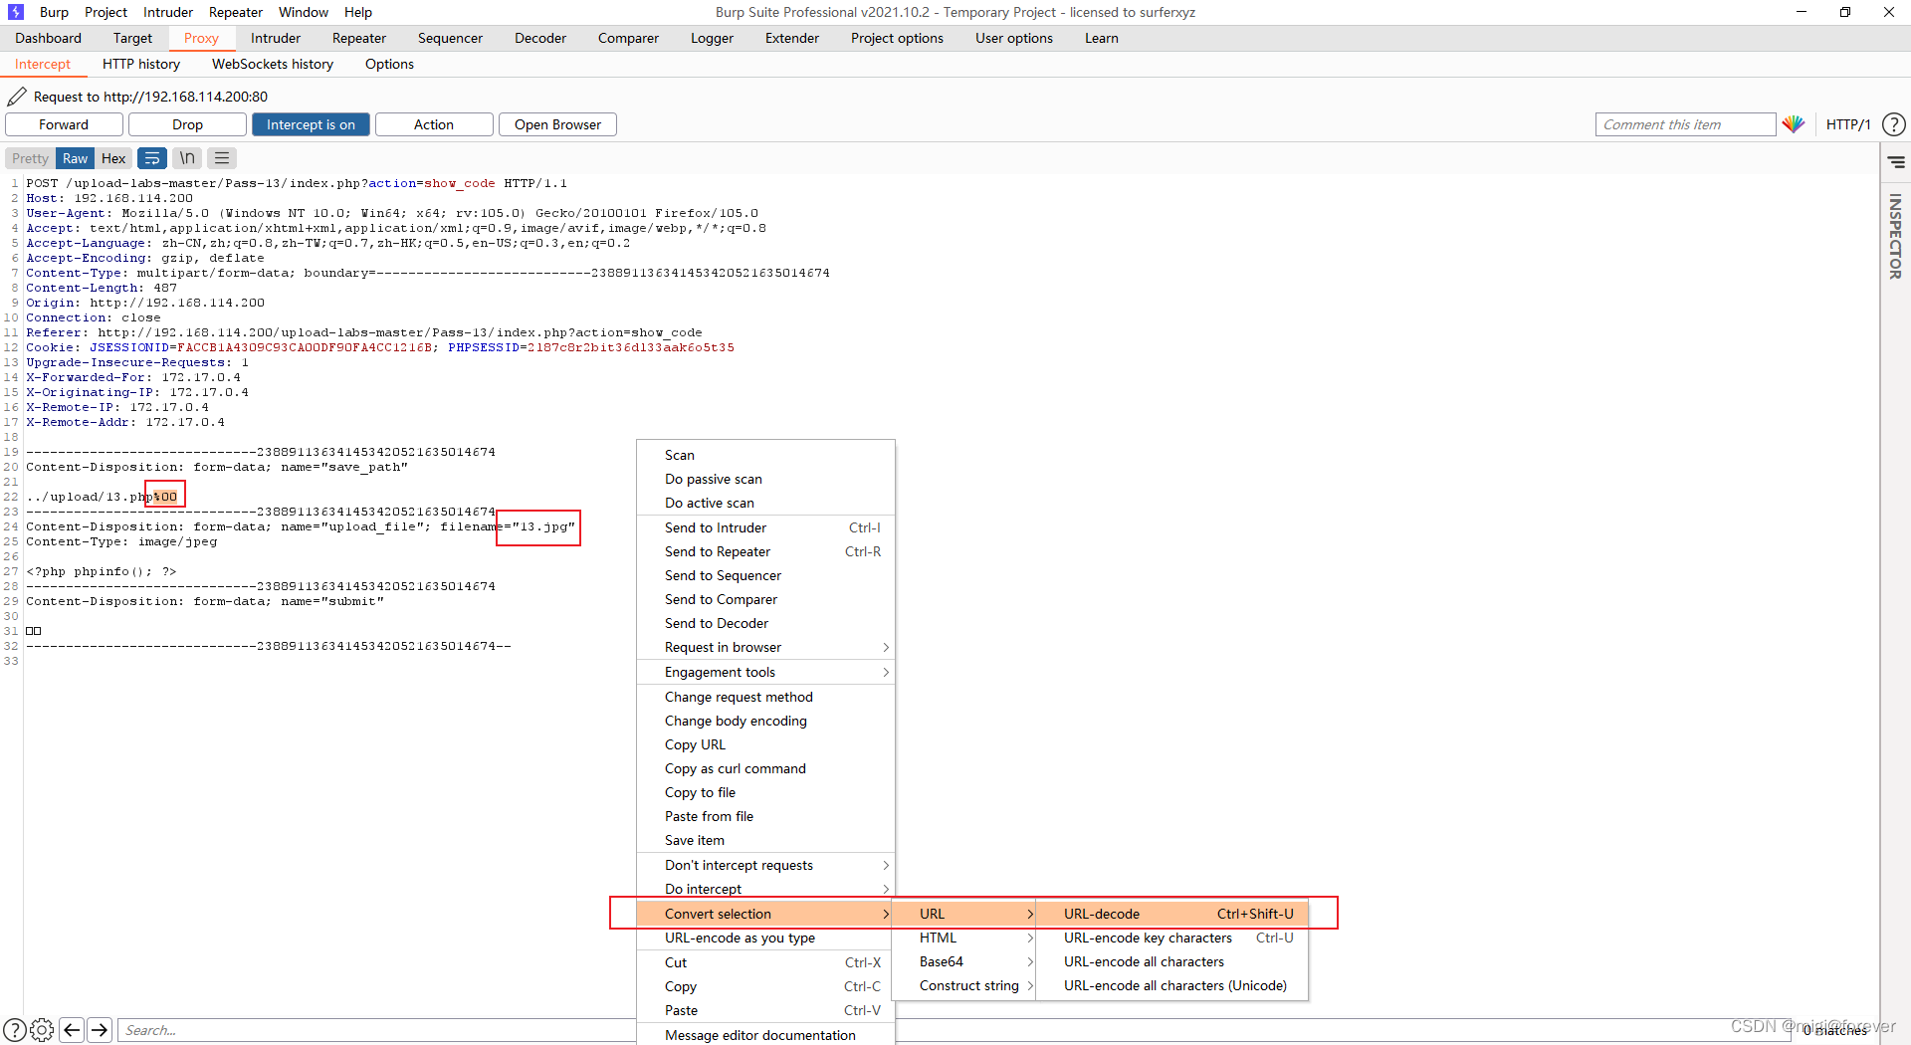Go to previous search match arrow

point(72,1030)
